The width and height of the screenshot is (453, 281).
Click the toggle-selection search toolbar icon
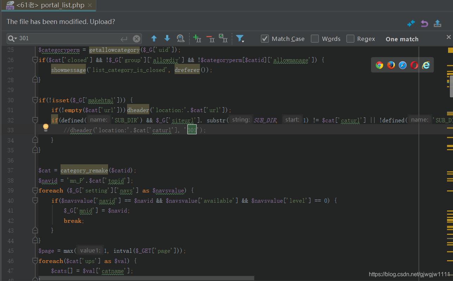(223, 38)
